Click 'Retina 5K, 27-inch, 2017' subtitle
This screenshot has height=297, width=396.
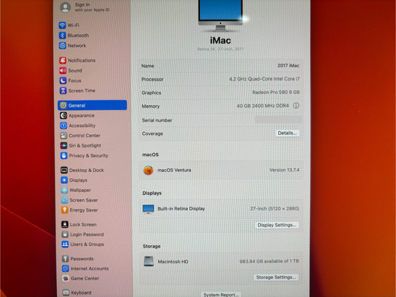220,49
